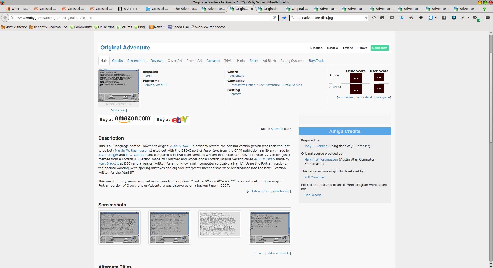Click the browser back arrow button
The image size is (493, 268).
(x=5, y=18)
